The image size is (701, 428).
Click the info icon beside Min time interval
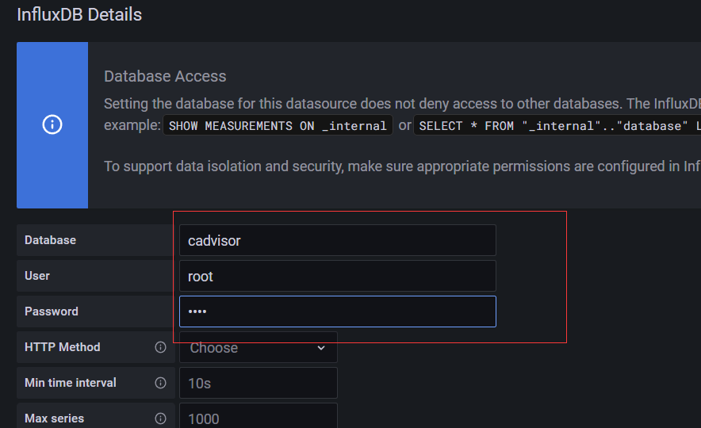160,383
